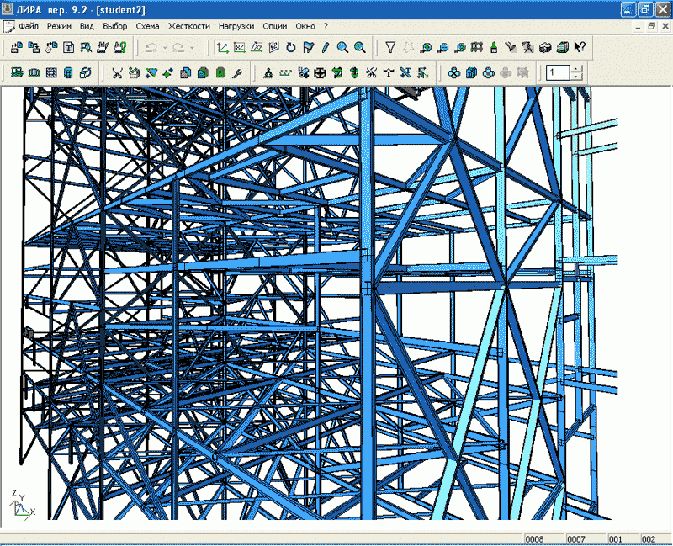Select the XZ plane projection view icon
The width and height of the screenshot is (673, 546).
240,48
